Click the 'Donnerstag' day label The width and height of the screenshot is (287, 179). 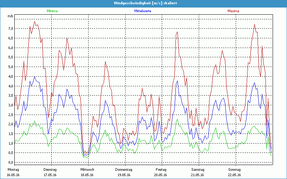click(124, 169)
